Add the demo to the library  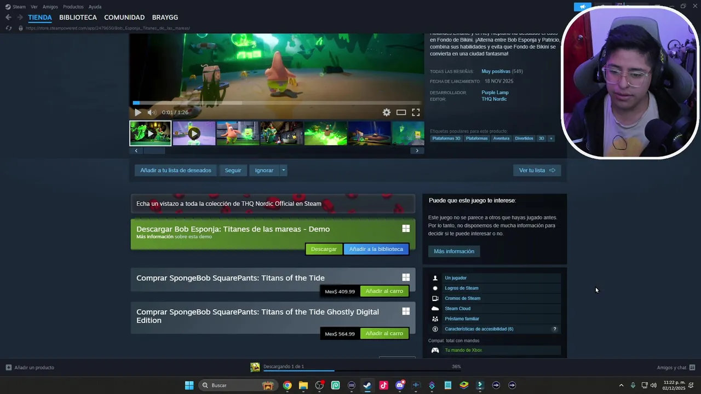[376, 249]
